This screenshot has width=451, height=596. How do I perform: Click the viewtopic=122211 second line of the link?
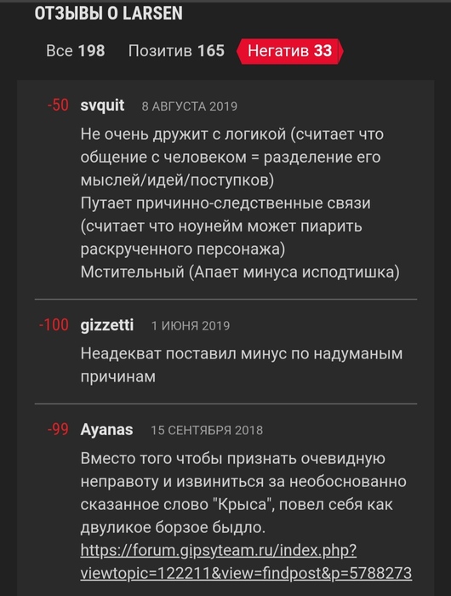pos(246,573)
